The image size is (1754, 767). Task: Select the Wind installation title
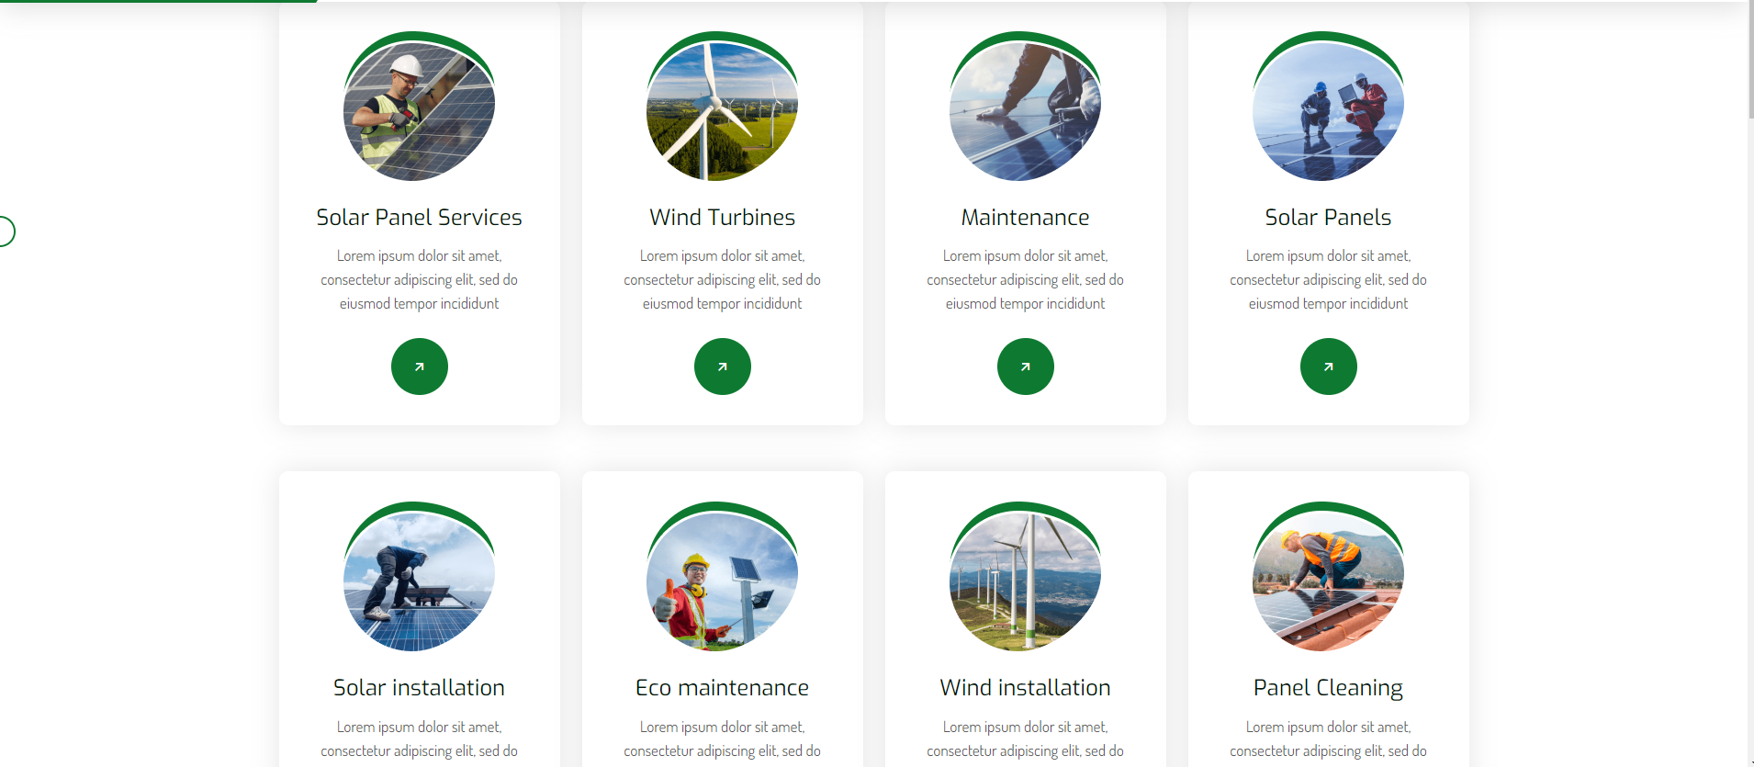[1025, 688]
